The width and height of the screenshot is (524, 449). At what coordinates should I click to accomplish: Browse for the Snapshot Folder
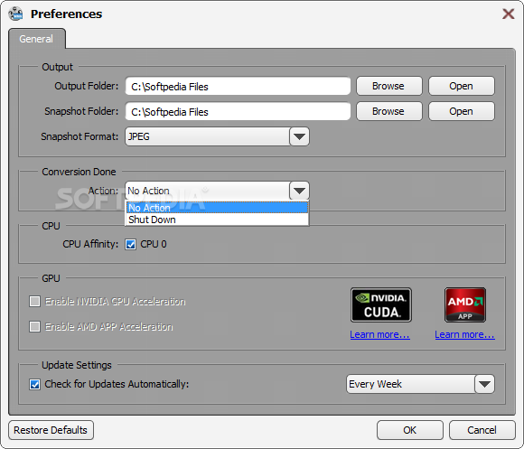389,111
